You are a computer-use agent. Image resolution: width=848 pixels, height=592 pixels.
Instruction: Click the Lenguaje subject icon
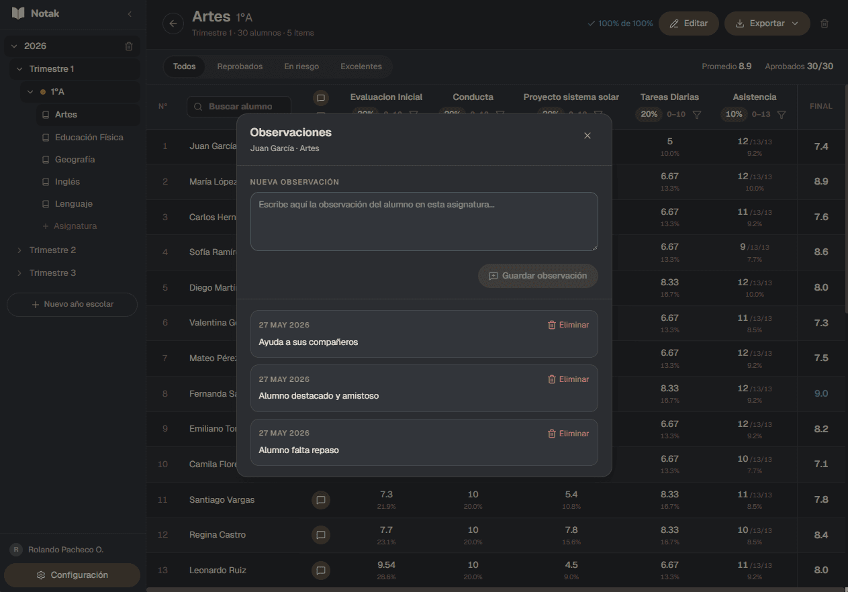[46, 204]
